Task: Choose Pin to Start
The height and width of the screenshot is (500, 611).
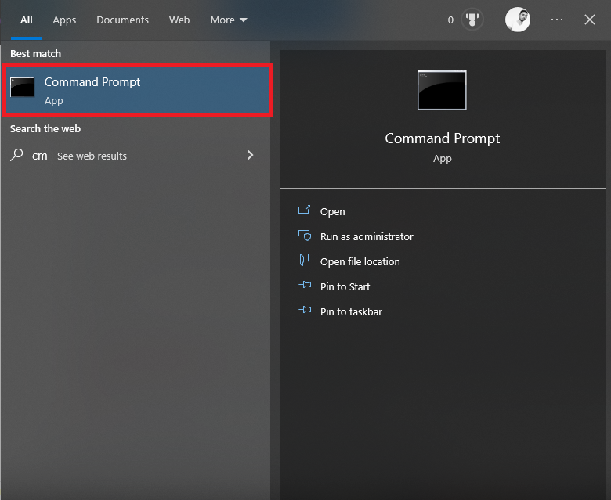Action: pyautogui.click(x=345, y=286)
